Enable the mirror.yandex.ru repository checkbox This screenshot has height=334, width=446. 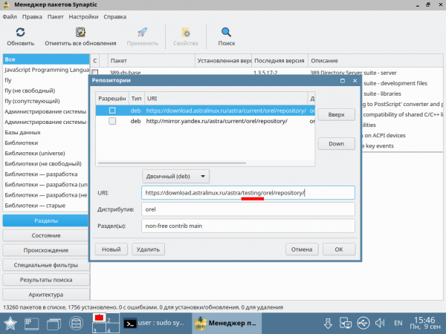[112, 122]
